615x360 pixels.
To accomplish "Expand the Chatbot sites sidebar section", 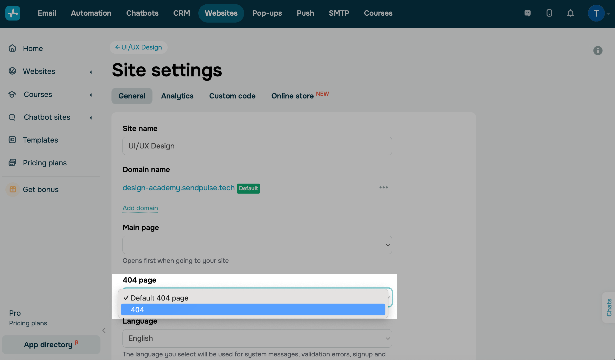I will pos(91,118).
